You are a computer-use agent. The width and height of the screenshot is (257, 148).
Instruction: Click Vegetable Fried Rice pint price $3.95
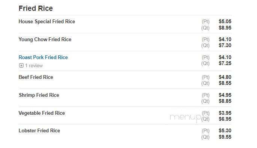[225, 113]
